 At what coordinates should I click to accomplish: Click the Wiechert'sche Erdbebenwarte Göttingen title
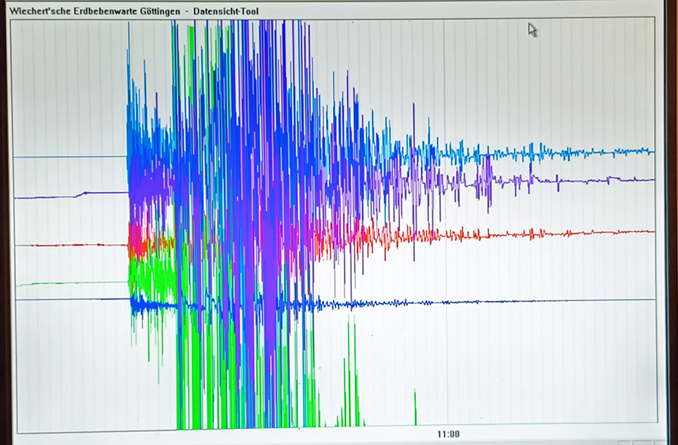pos(94,11)
